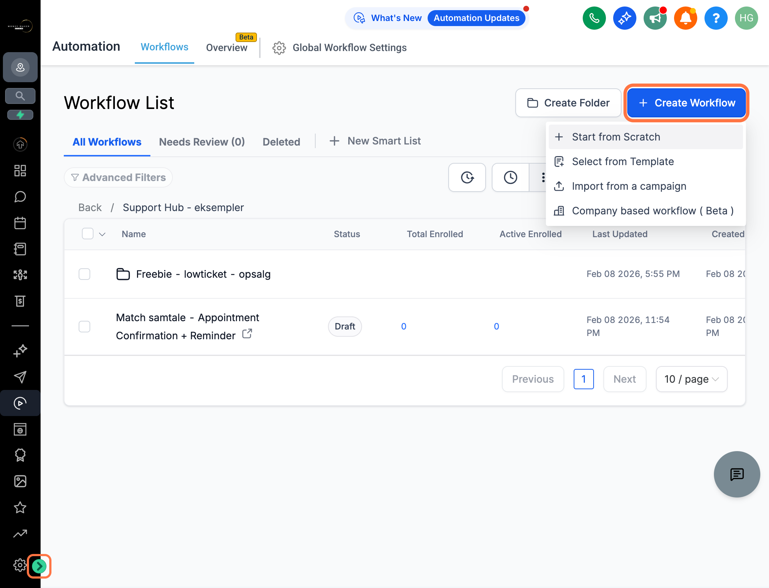
Task: Open the media storage image icon
Action: pyautogui.click(x=20, y=481)
